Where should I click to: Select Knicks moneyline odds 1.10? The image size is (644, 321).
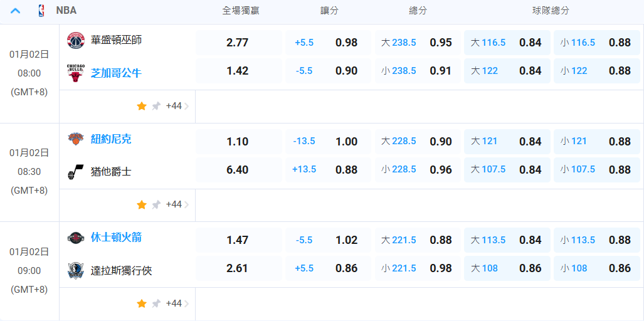[239, 142]
